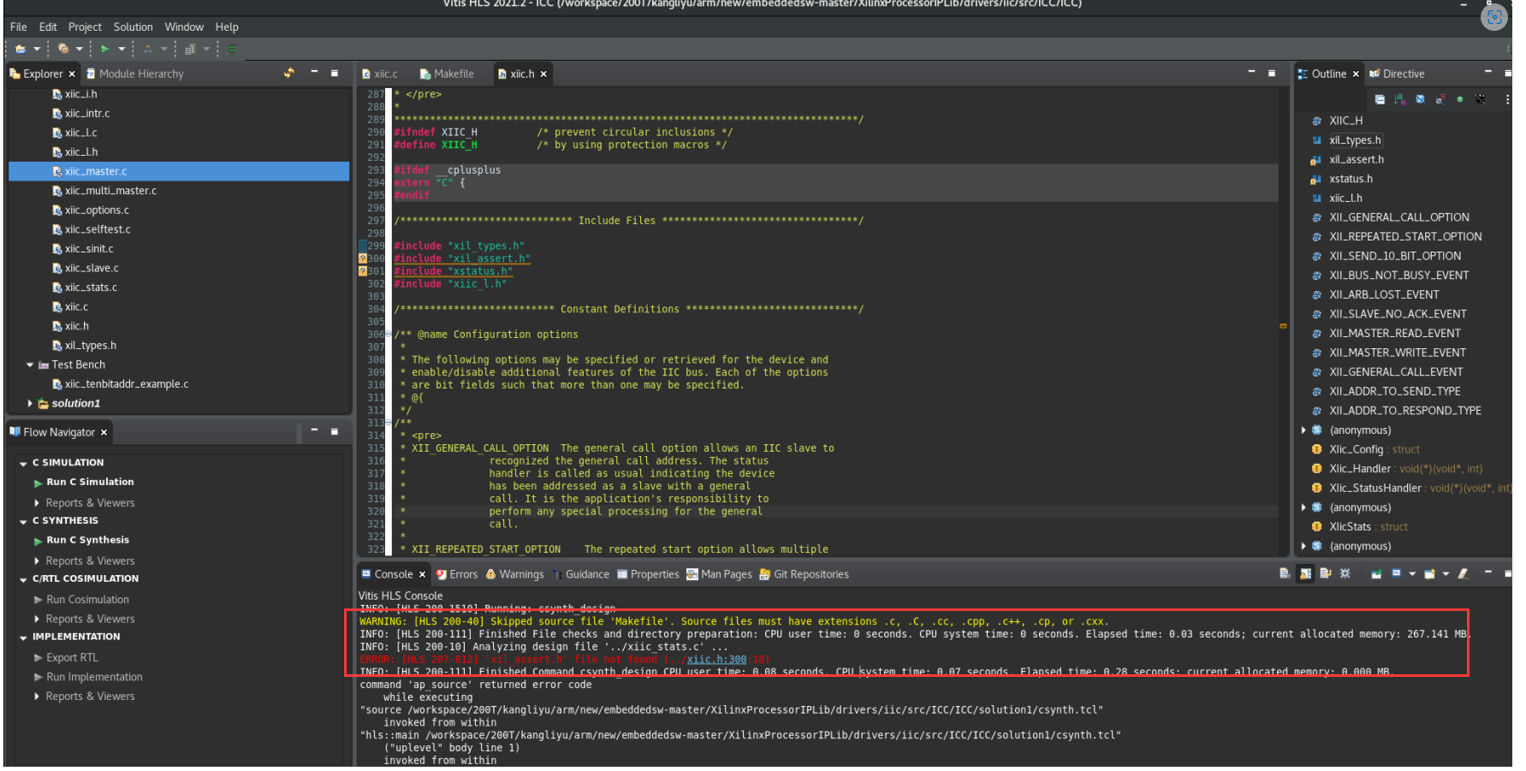
Task: Open a new console with the Open Console icon
Action: click(1429, 575)
